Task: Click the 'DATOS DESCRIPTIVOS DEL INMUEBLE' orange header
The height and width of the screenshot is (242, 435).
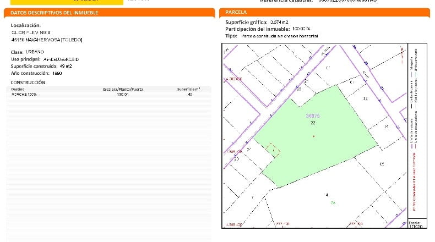Action: (x=110, y=13)
